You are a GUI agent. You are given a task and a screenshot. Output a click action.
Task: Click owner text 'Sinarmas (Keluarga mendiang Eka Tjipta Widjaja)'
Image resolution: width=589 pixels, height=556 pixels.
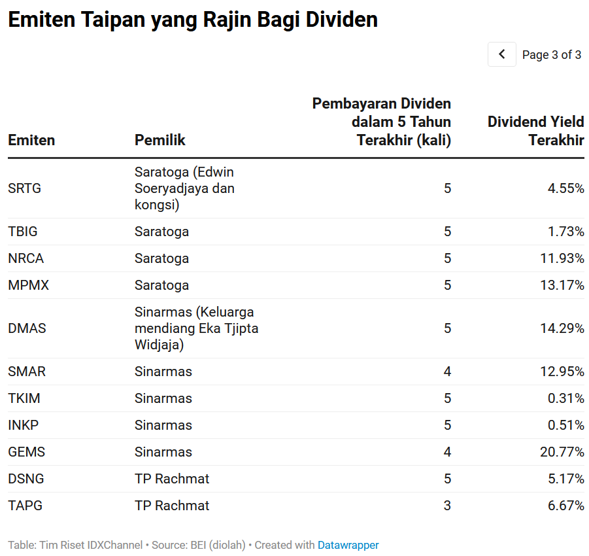tap(197, 328)
